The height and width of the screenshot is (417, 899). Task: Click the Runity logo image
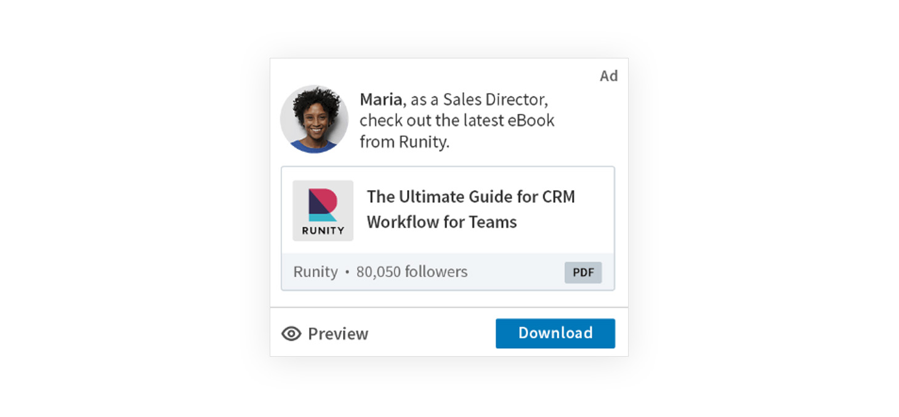click(x=323, y=210)
